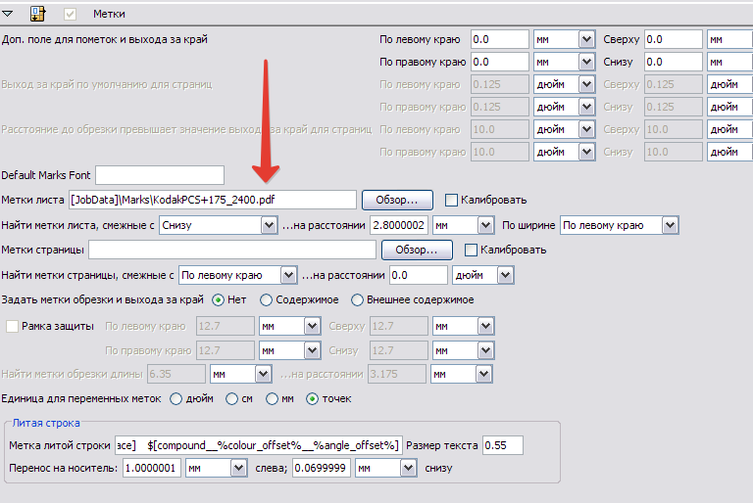Enable Калибровать for Метки листа
Screen dimensions: 753x503
pos(451,200)
